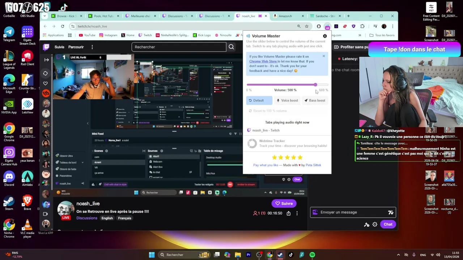This screenshot has width=463, height=260.
Task: Open the emote picker in chat input
Action: pos(391,212)
